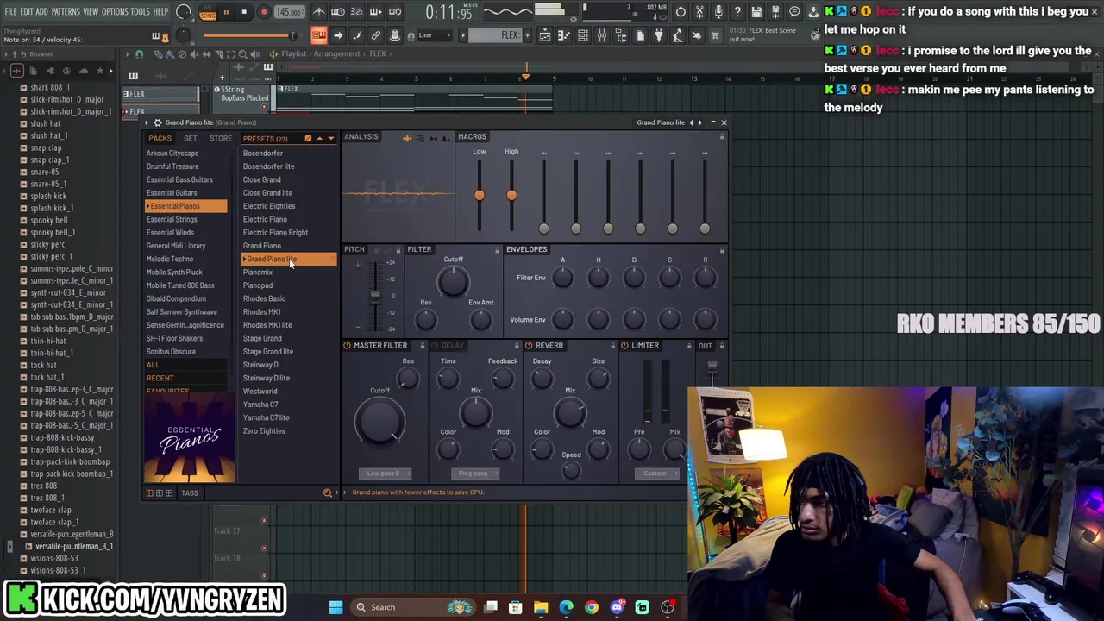The height and width of the screenshot is (621, 1104).
Task: Click the tempo 145.000 field
Action: (x=289, y=12)
